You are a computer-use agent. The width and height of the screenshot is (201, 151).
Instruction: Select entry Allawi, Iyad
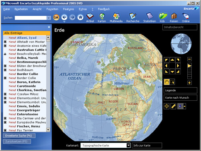(25, 38)
